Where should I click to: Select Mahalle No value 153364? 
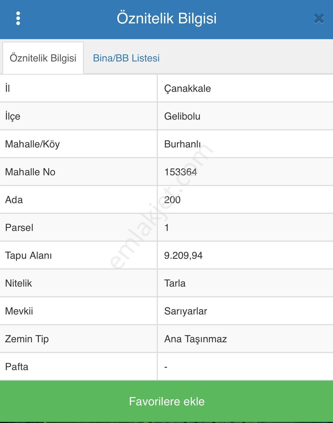tap(180, 172)
